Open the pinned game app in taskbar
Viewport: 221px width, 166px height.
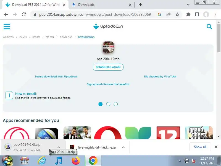point(25,160)
